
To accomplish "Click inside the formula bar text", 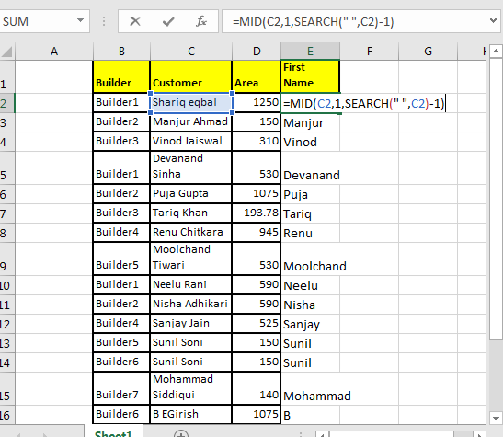I will pyautogui.click(x=313, y=21).
